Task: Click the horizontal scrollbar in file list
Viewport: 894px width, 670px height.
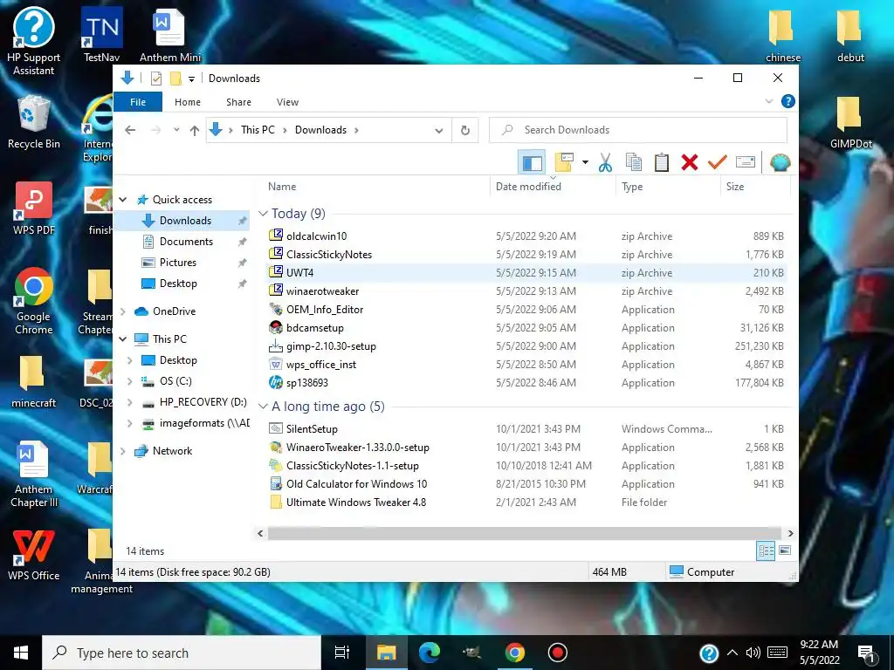Action: pyautogui.click(x=525, y=533)
